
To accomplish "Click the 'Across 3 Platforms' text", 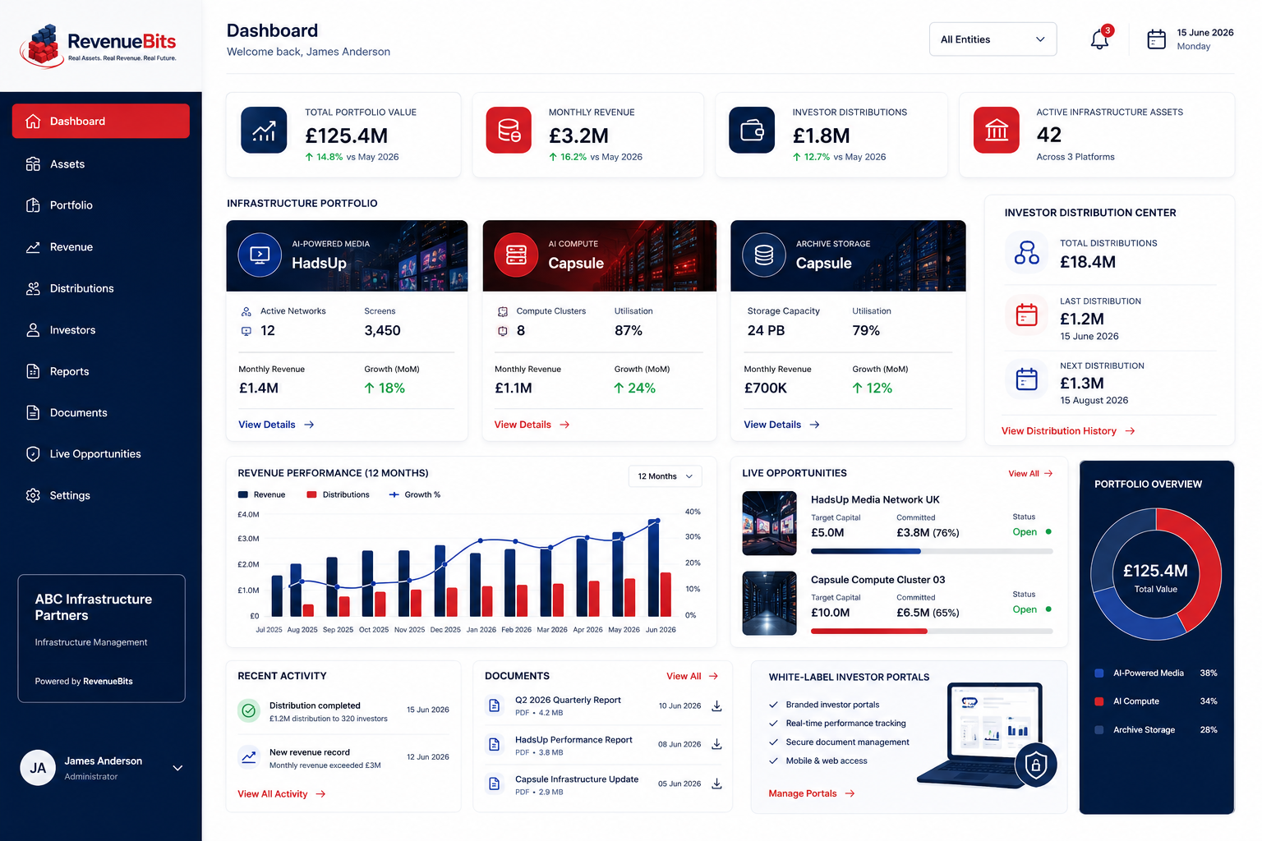I will pyautogui.click(x=1075, y=157).
